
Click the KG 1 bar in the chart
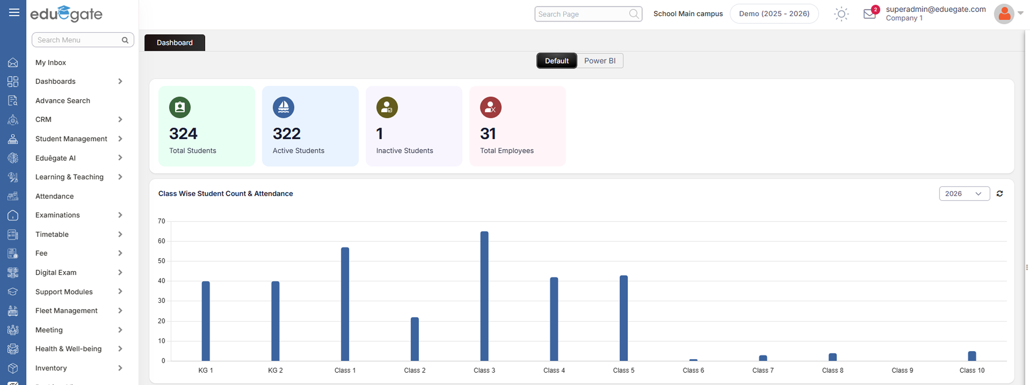(206, 321)
